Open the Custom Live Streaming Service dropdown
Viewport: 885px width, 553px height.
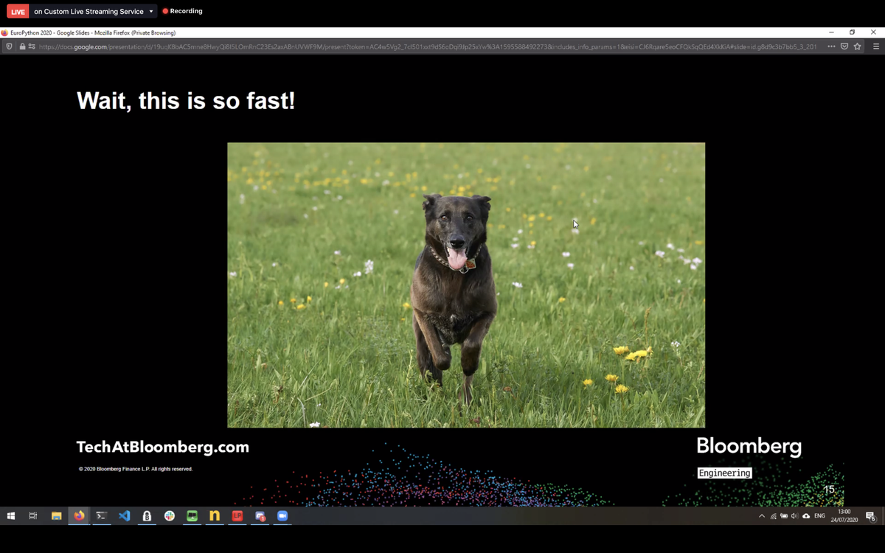click(x=94, y=12)
